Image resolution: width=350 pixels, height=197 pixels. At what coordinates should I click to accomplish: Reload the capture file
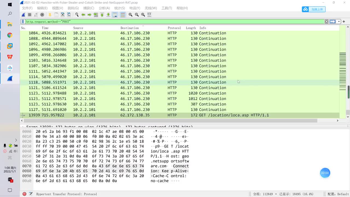pos(69,15)
